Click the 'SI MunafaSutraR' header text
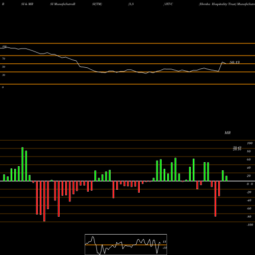 (x=63, y=4)
